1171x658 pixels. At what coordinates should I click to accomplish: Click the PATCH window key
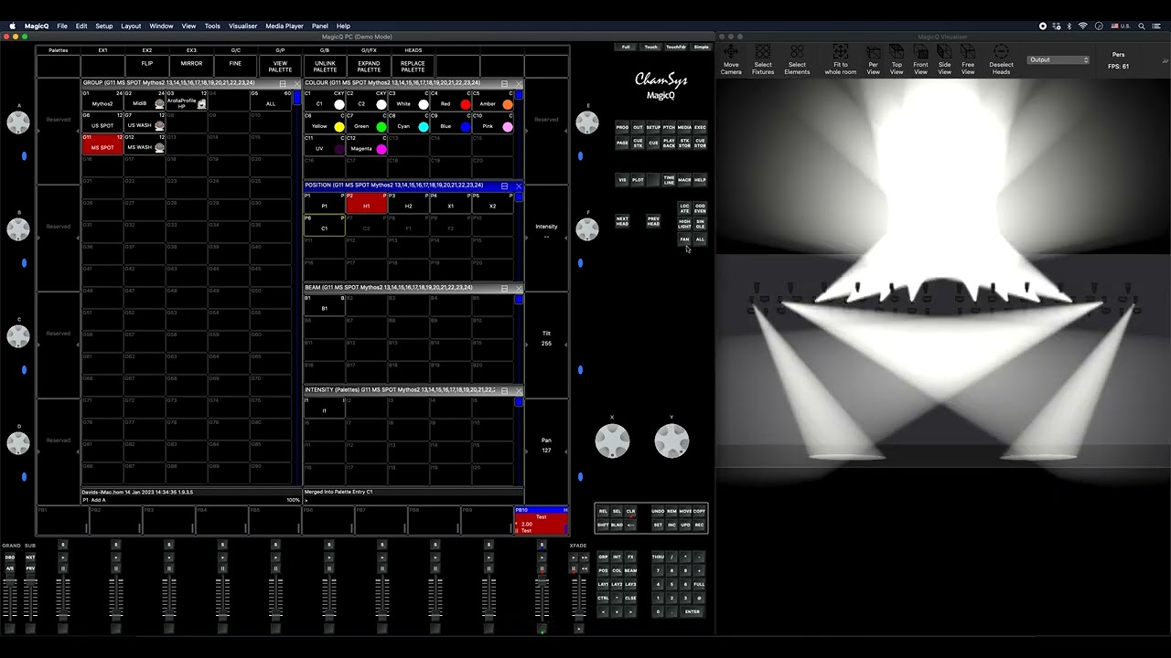tap(669, 128)
